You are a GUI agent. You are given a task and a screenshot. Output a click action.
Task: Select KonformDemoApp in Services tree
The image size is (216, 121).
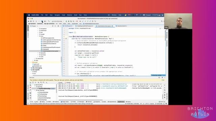click(x=45, y=89)
